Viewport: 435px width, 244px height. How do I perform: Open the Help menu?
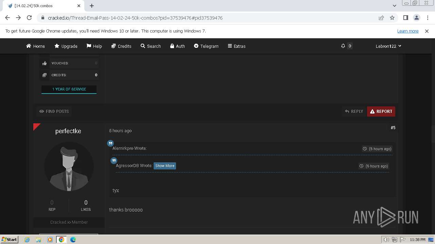click(94, 46)
